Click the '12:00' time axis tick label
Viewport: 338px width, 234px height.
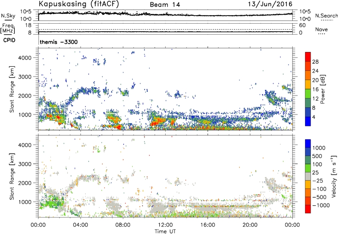pos(165,225)
